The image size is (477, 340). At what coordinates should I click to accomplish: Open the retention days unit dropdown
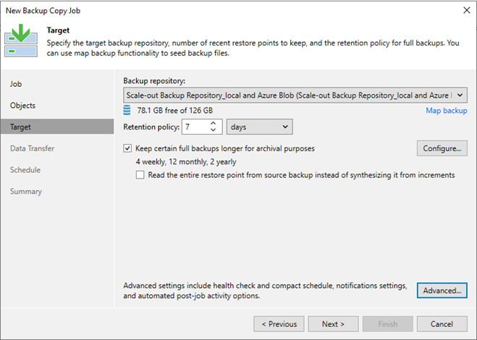point(259,127)
